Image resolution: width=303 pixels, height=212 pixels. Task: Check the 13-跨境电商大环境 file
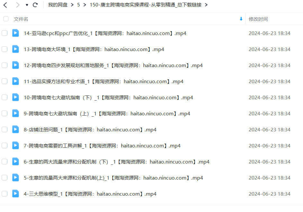click(4, 49)
